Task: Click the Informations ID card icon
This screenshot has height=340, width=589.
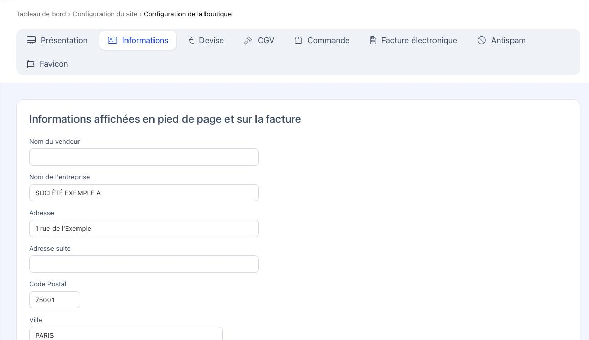Action: 112,41
